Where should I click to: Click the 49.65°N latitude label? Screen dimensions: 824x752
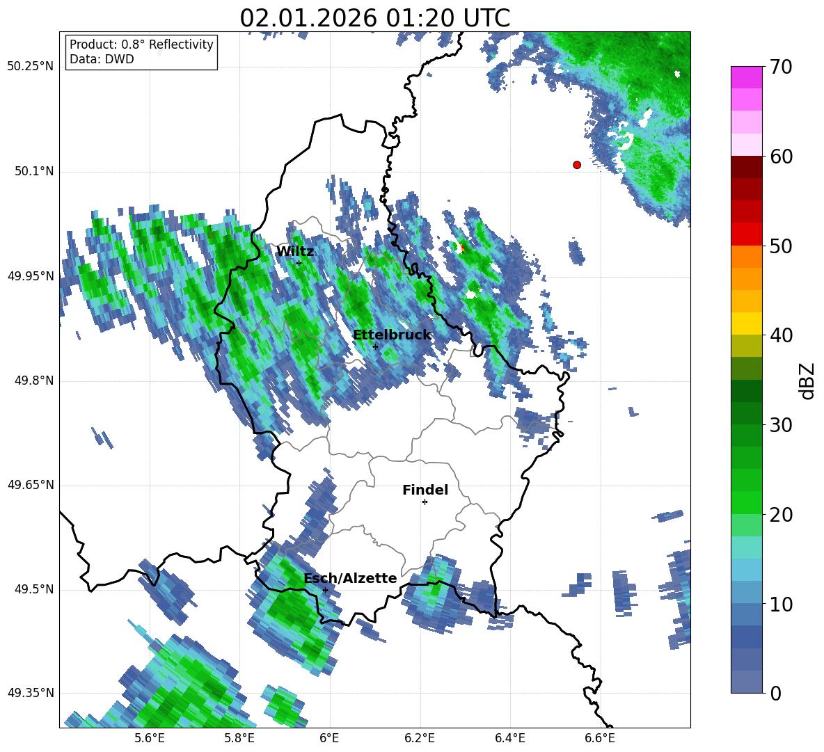tap(30, 485)
